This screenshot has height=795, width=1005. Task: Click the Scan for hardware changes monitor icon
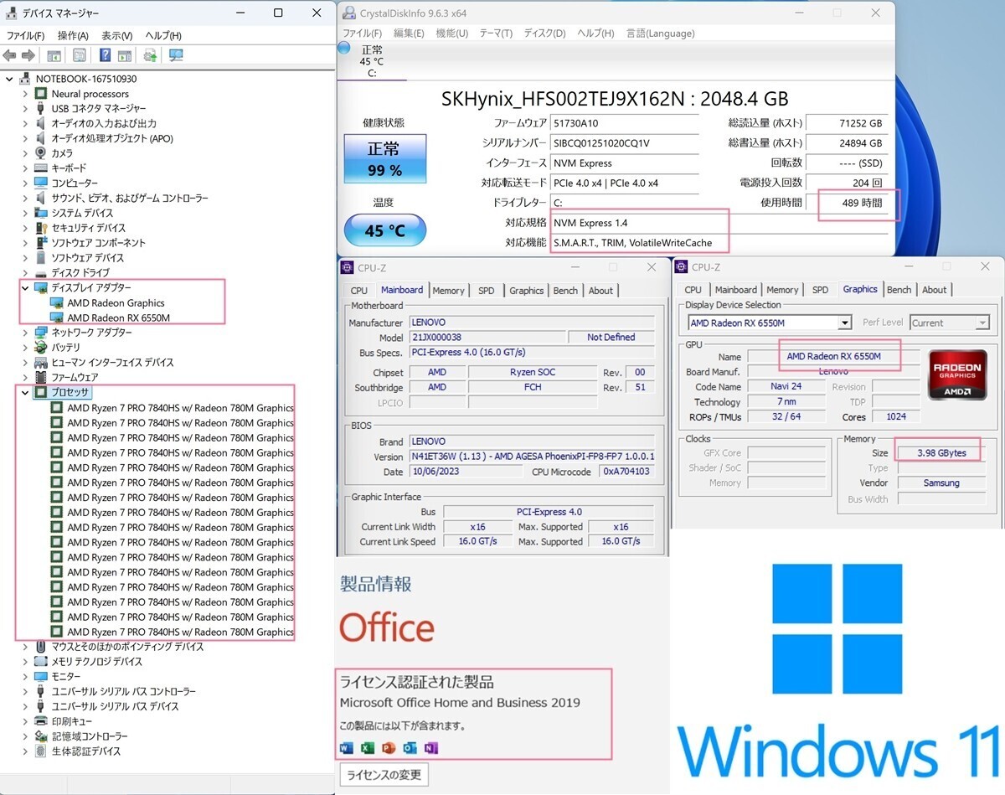tap(176, 55)
